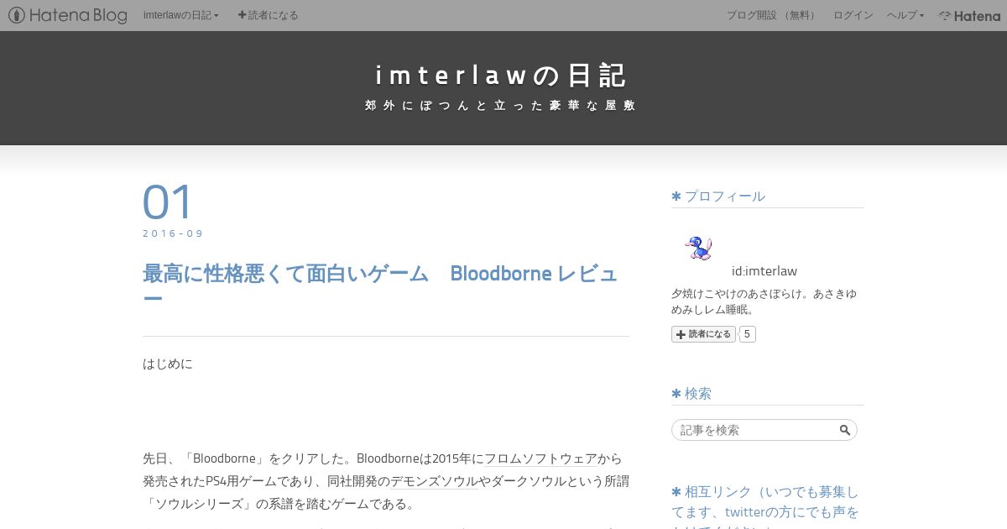Follow the フロムソフトウェア keyword link
Screen dimensions: 1007x529
(x=540, y=458)
